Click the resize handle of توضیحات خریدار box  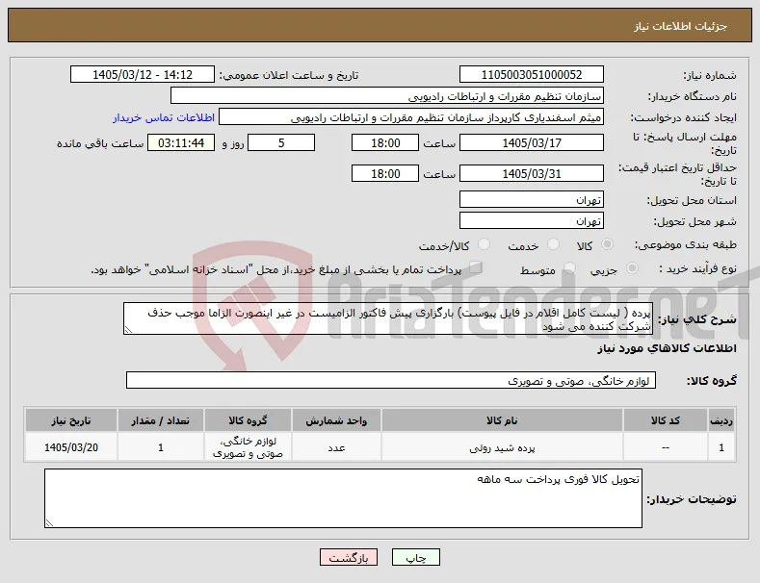point(49,523)
